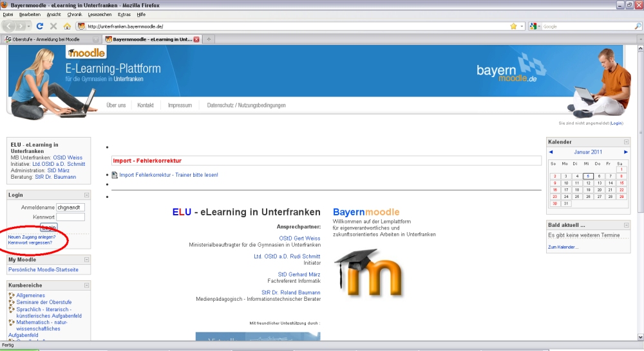This screenshot has width=644, height=351.
Task: Click the Anmeldename input field
Action: (70, 208)
